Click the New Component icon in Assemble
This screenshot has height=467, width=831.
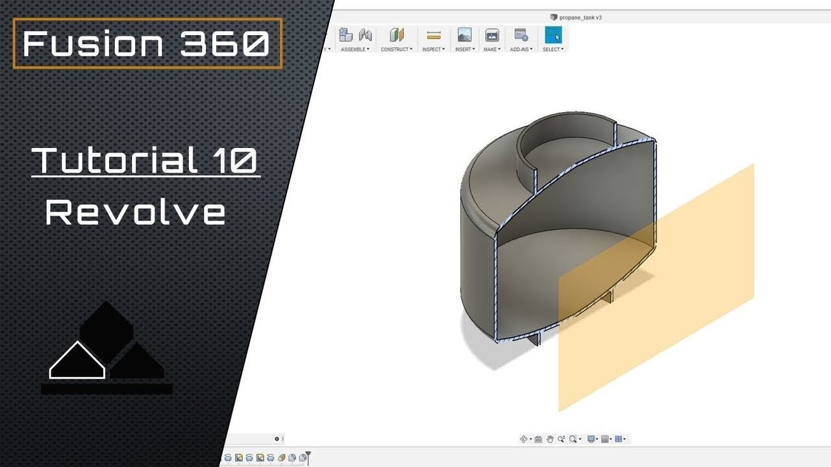346,35
